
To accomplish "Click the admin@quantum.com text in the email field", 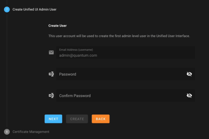I will coord(78,55).
